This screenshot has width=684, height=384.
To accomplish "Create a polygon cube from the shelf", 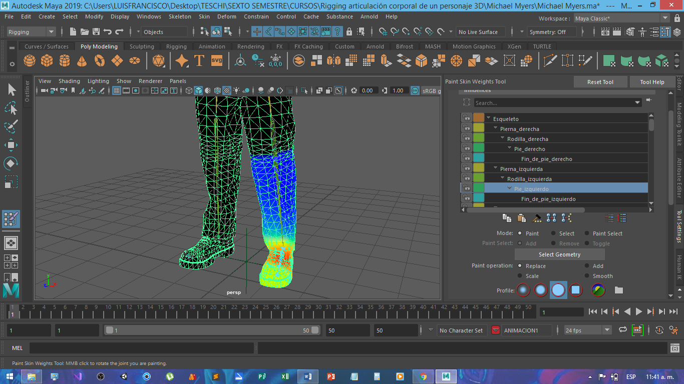I will click(47, 61).
